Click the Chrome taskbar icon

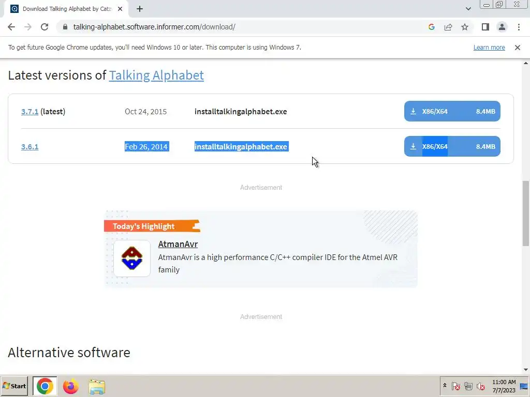[x=45, y=386]
